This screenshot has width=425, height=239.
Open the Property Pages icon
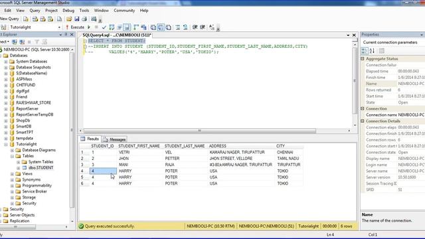tap(381, 50)
